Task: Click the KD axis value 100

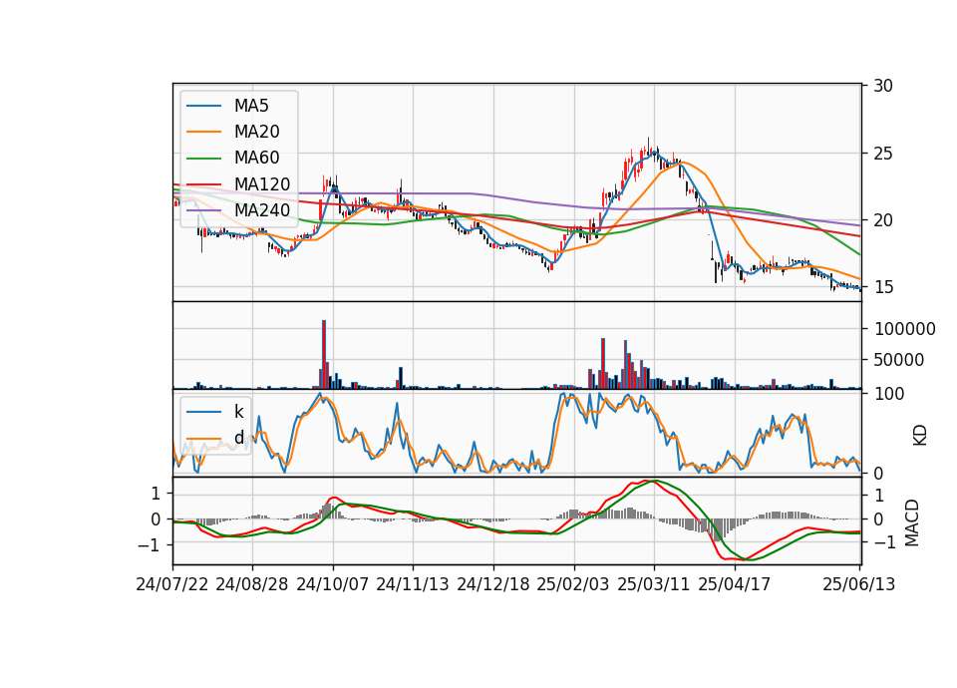Action: click(x=889, y=394)
